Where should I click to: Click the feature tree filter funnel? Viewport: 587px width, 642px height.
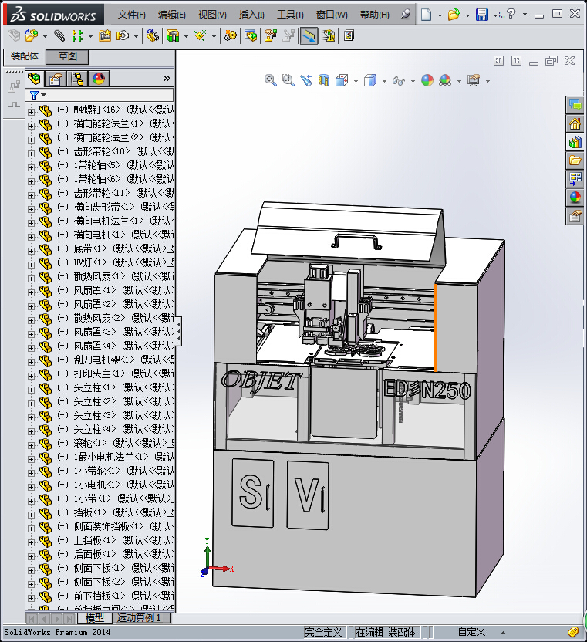click(34, 95)
